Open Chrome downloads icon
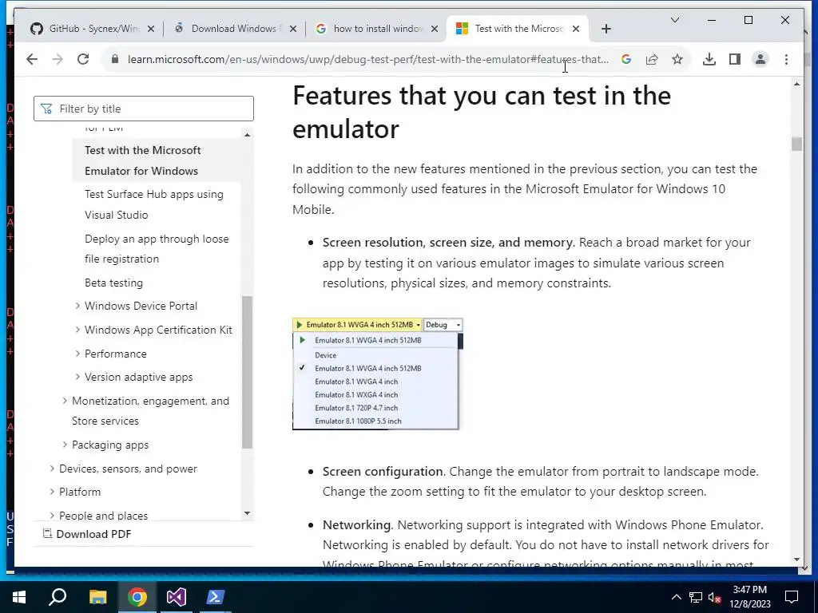The height and width of the screenshot is (613, 818). (709, 59)
